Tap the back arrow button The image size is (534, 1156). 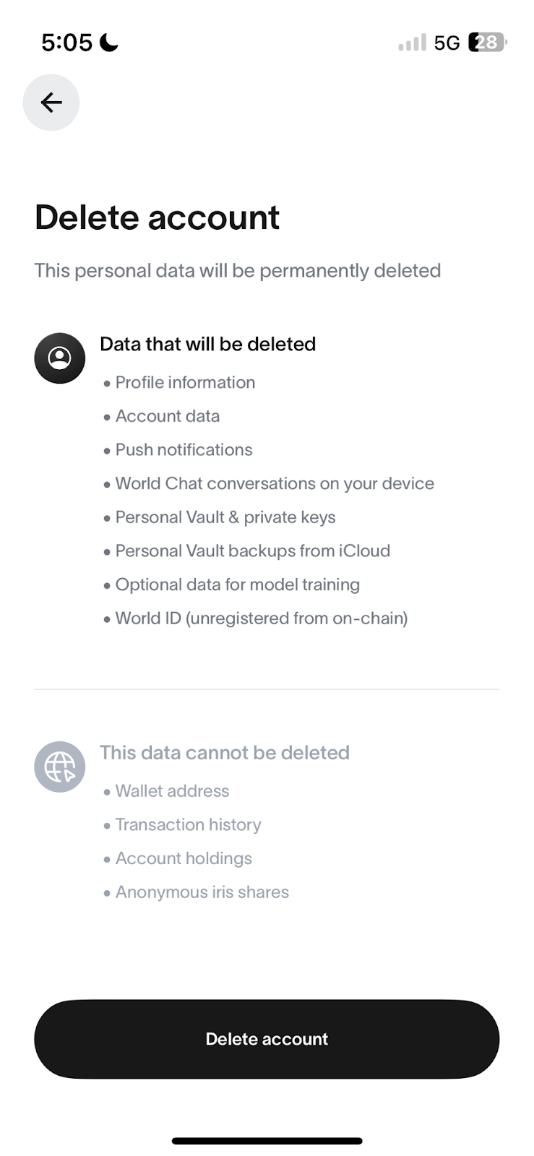point(51,103)
